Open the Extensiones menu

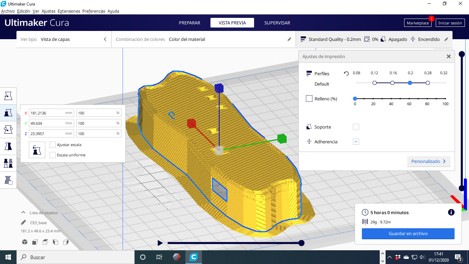69,11
